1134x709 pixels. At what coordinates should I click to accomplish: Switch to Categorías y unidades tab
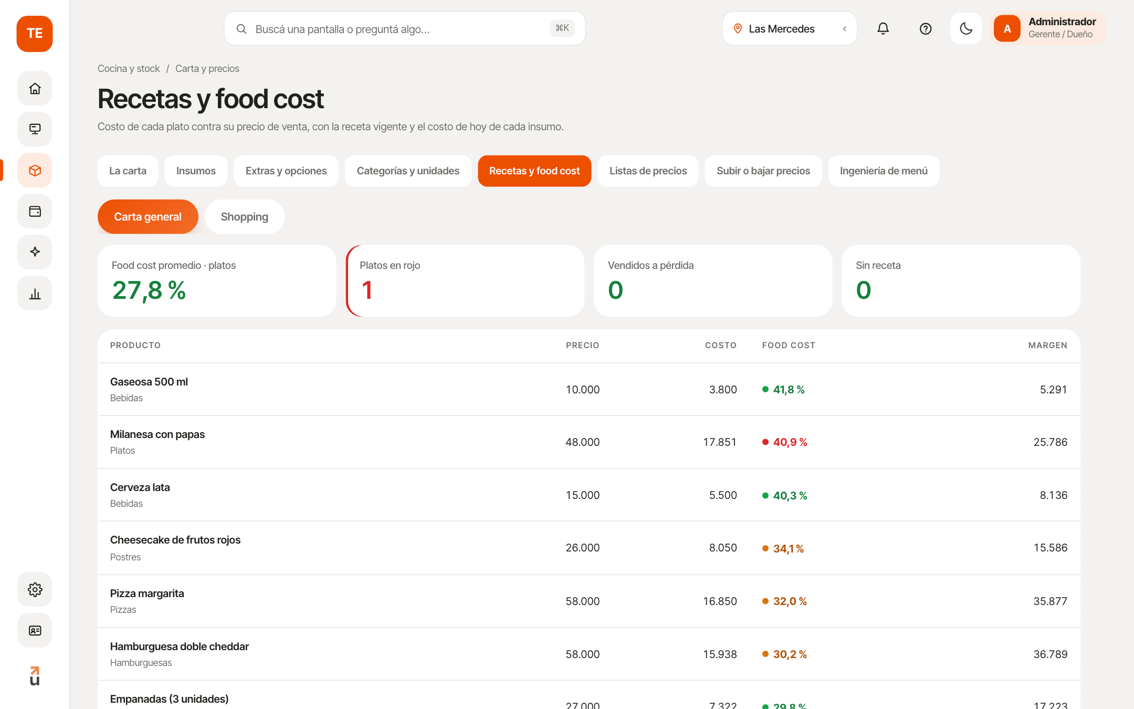[408, 171]
